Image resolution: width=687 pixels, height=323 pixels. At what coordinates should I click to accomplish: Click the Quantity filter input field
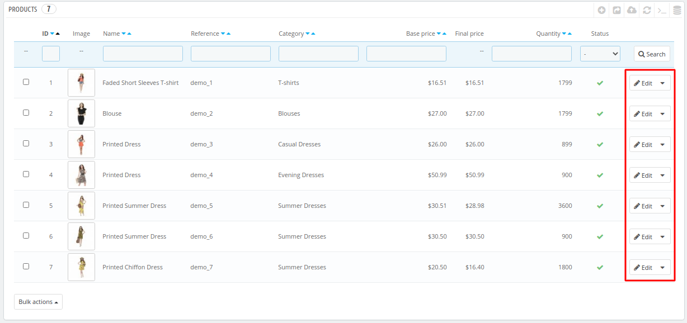point(531,54)
